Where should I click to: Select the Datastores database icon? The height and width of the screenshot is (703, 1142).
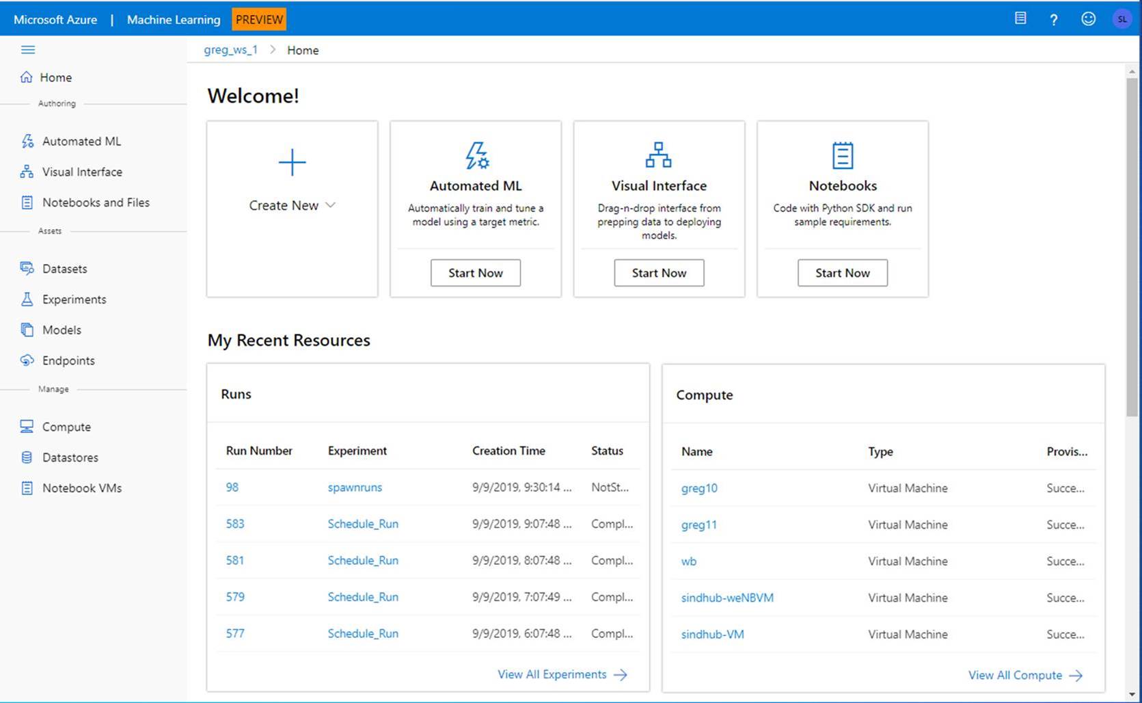pos(27,457)
